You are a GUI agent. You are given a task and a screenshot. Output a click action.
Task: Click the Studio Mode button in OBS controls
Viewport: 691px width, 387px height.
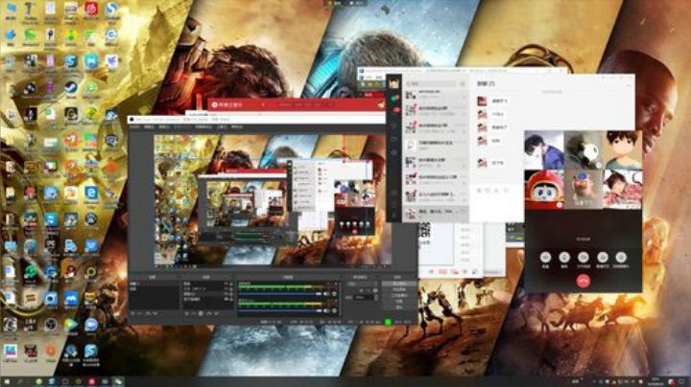pos(398,296)
